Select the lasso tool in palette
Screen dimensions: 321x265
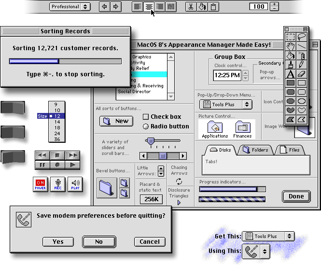(x=302, y=37)
